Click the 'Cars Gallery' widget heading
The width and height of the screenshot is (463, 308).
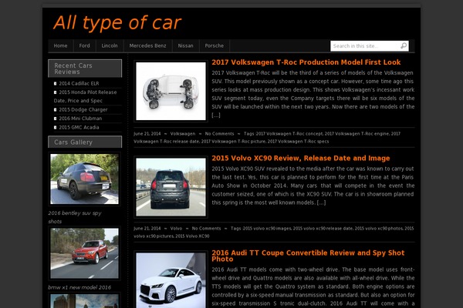pyautogui.click(x=85, y=142)
